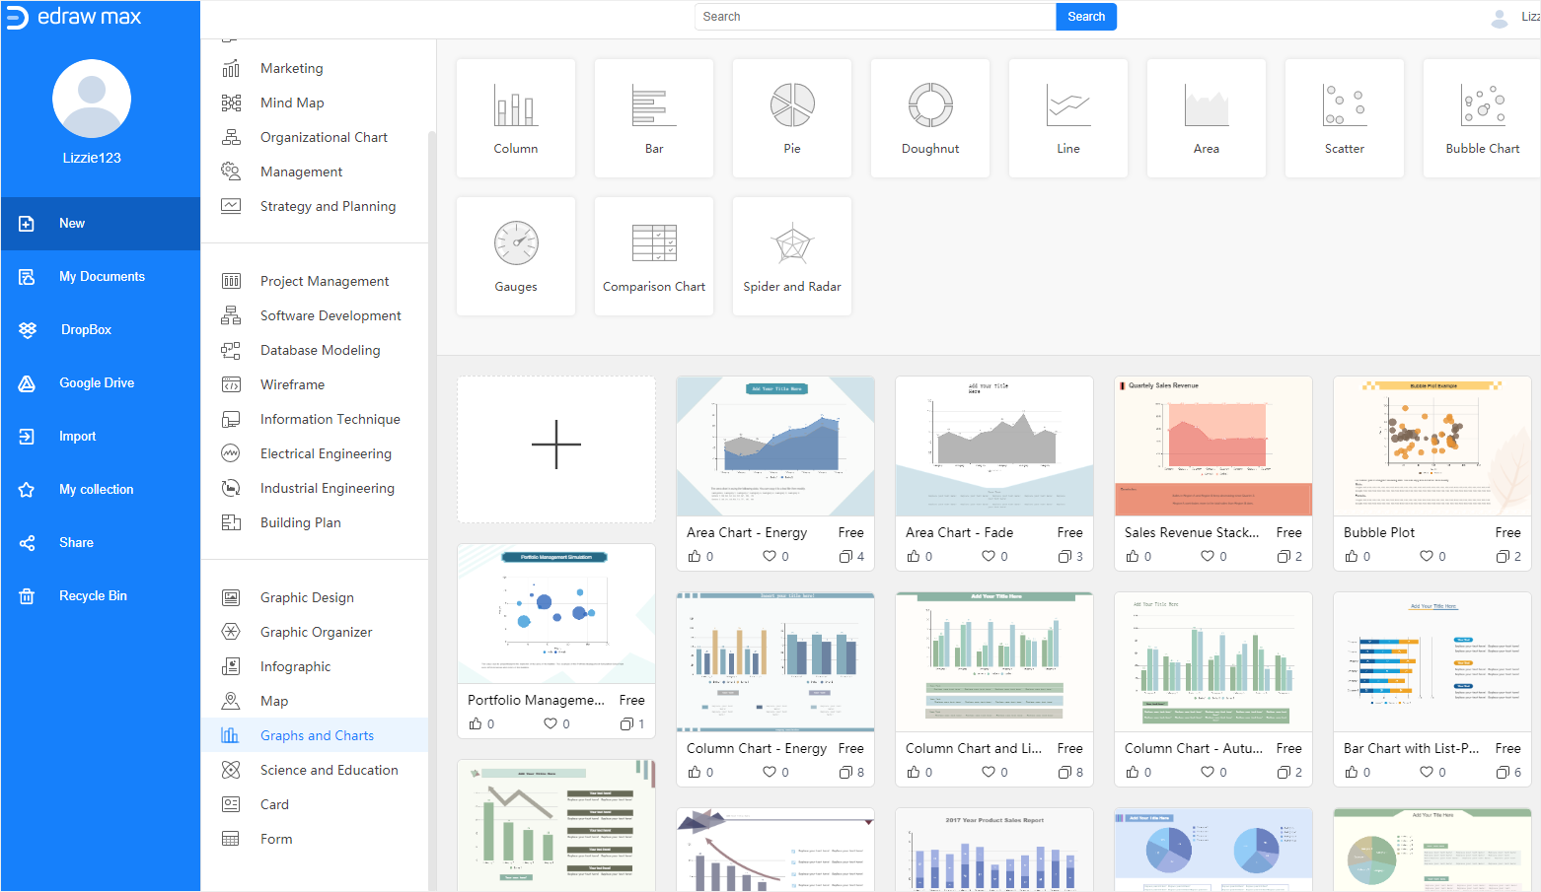This screenshot has width=1541, height=892.
Task: Toggle heart on Sales Revenue template
Action: pyautogui.click(x=1207, y=557)
